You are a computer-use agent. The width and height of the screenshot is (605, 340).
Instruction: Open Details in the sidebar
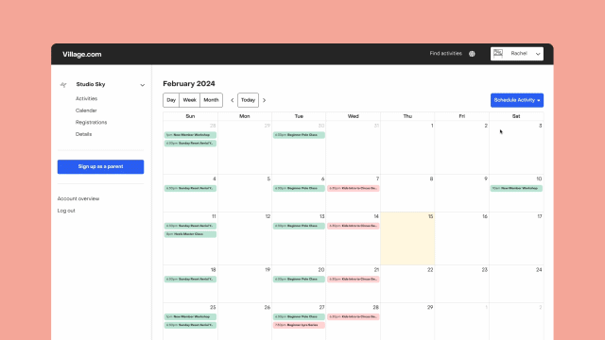[83, 134]
